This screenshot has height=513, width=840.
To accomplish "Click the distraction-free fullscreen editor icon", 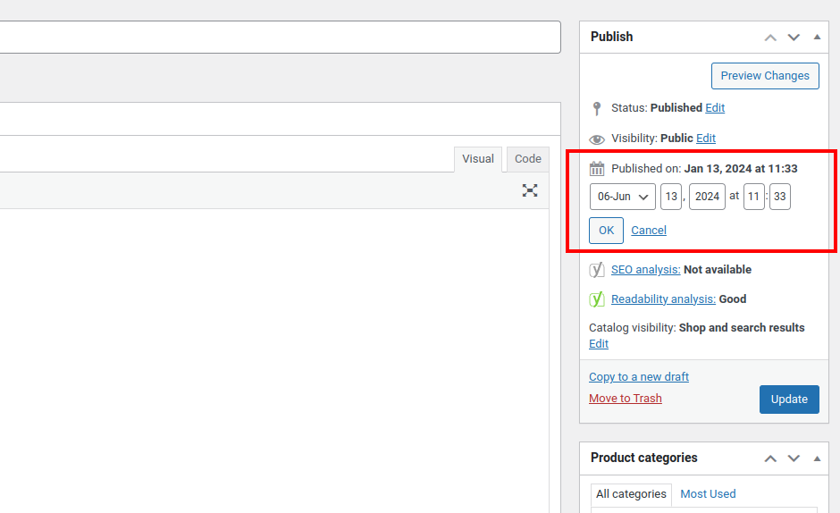I will tap(530, 190).
